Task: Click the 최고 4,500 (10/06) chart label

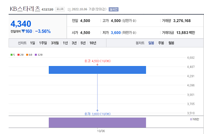Action: coord(97,61)
